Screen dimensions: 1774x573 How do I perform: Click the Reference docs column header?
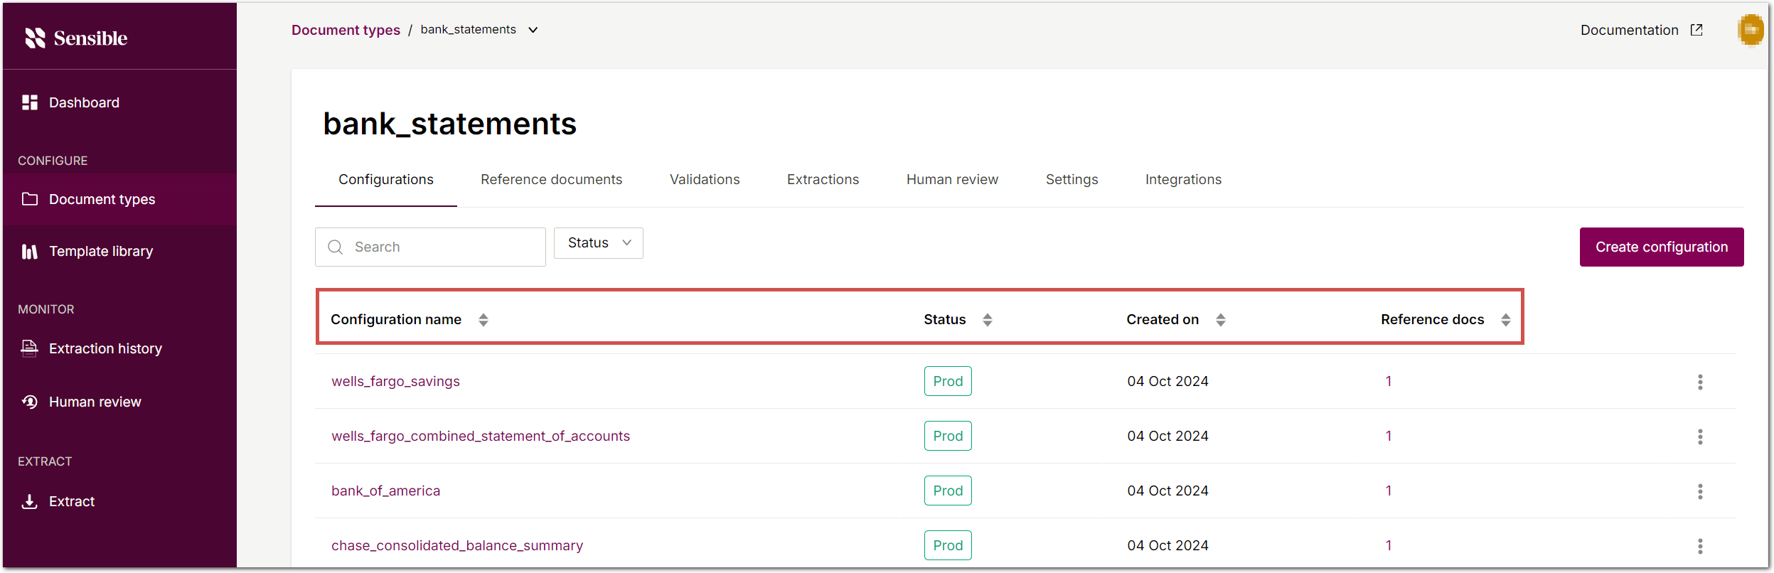(1432, 320)
